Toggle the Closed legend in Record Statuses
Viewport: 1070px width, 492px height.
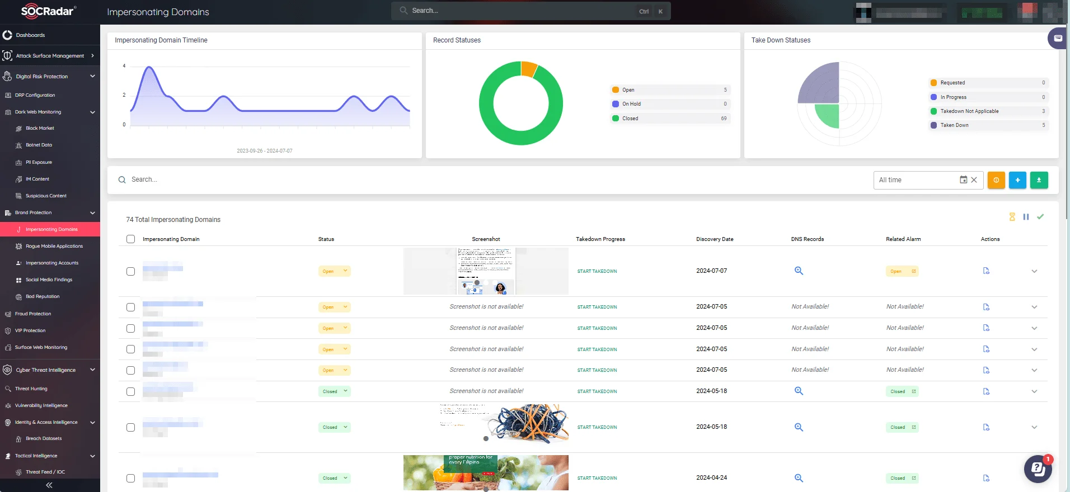pos(670,118)
